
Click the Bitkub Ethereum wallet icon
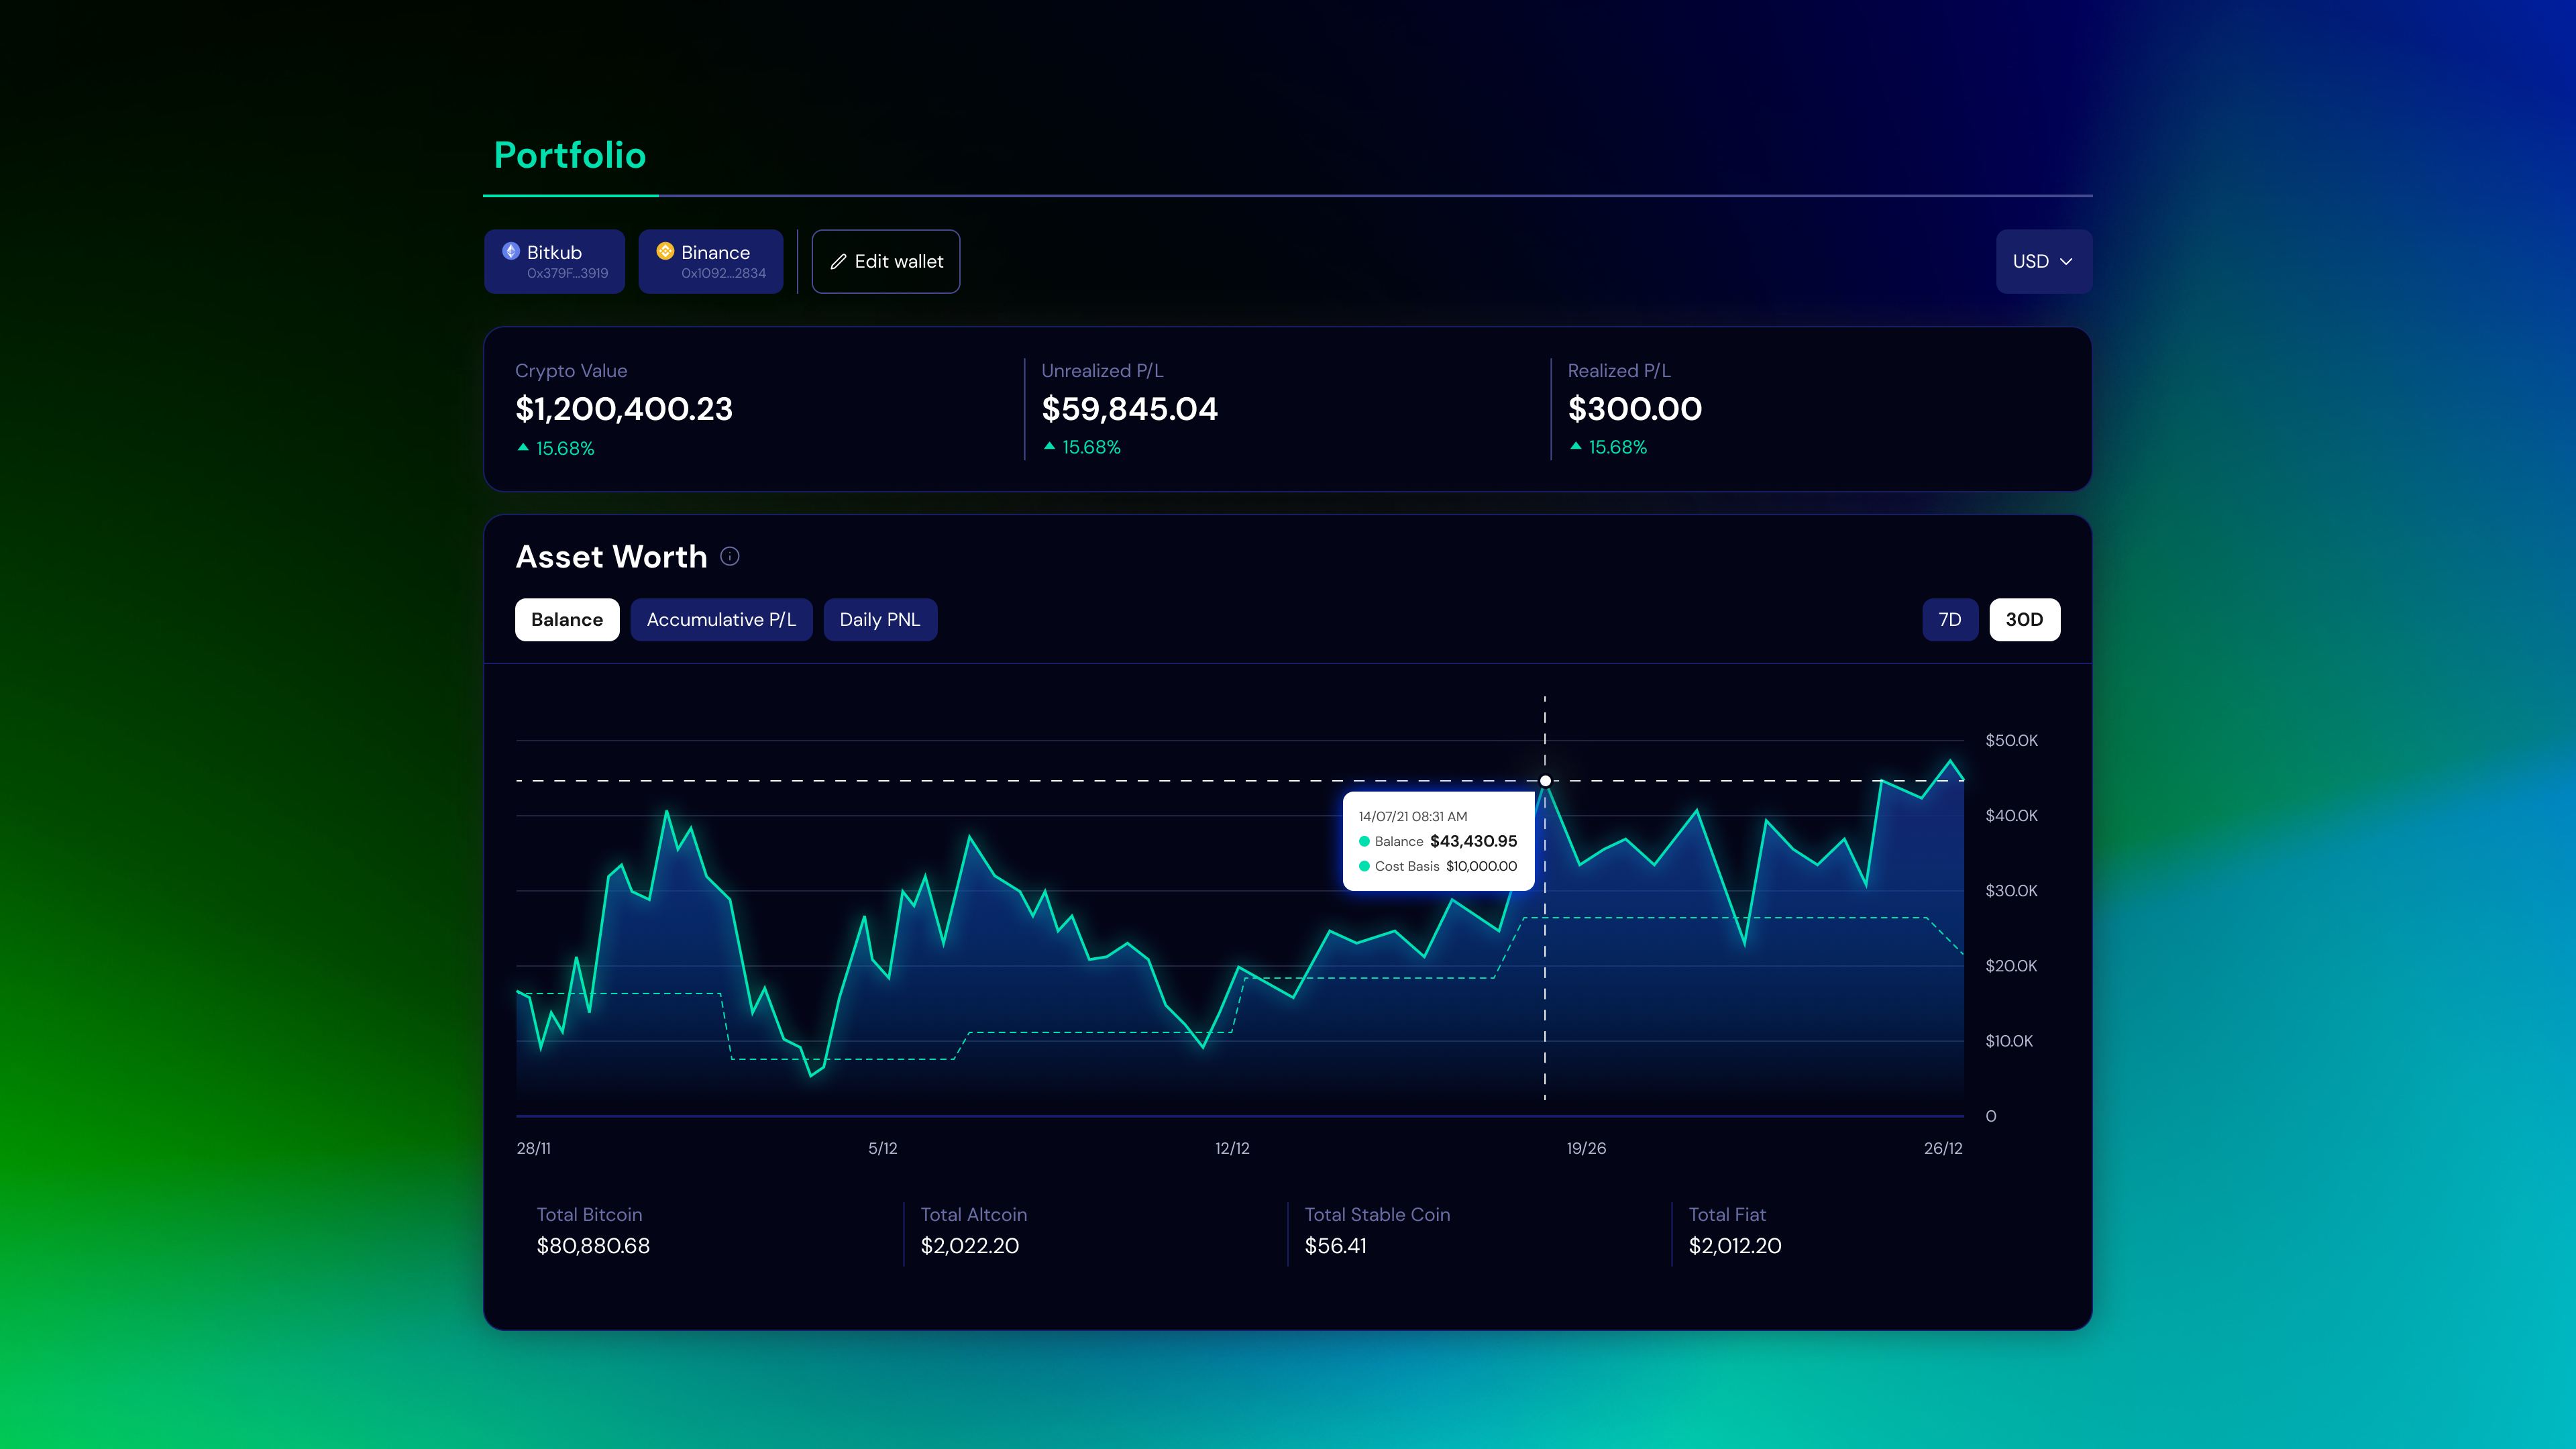(511, 251)
